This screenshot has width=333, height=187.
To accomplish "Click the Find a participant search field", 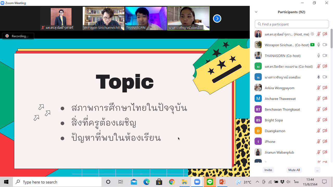I will [x=292, y=24].
